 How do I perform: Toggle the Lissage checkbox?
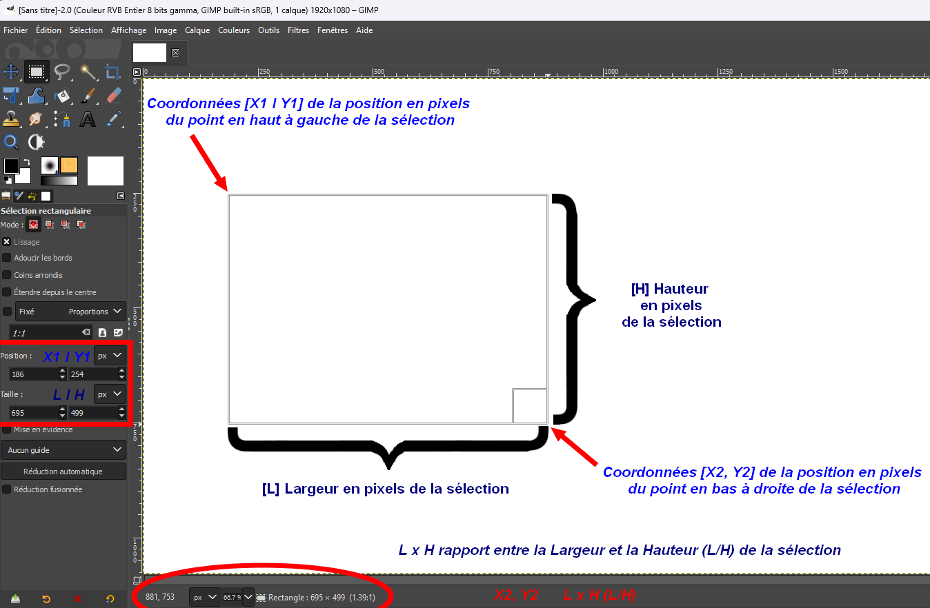click(7, 242)
